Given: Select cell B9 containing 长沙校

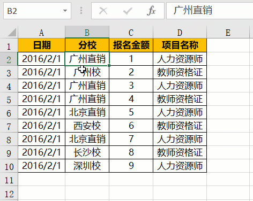Looking at the screenshot, I should click(87, 152).
